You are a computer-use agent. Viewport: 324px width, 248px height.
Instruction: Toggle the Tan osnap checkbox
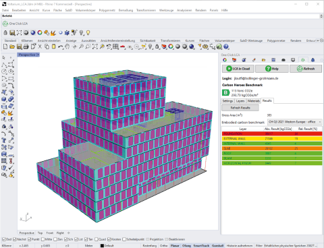pyautogui.click(x=86, y=239)
